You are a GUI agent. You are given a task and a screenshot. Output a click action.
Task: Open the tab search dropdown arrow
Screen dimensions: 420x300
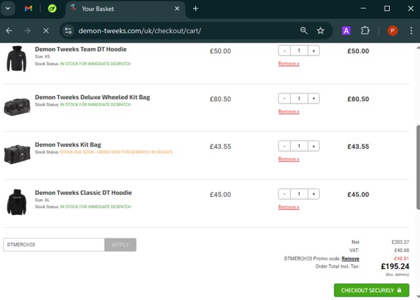pos(8,9)
